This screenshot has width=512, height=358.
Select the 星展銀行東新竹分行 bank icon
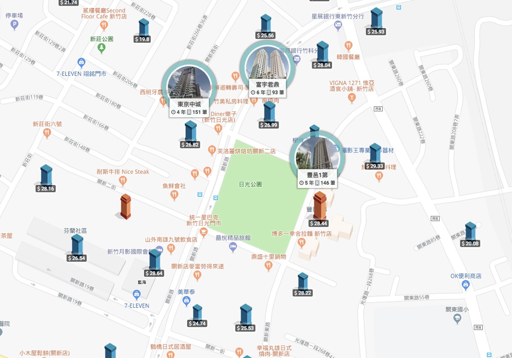[338, 26]
